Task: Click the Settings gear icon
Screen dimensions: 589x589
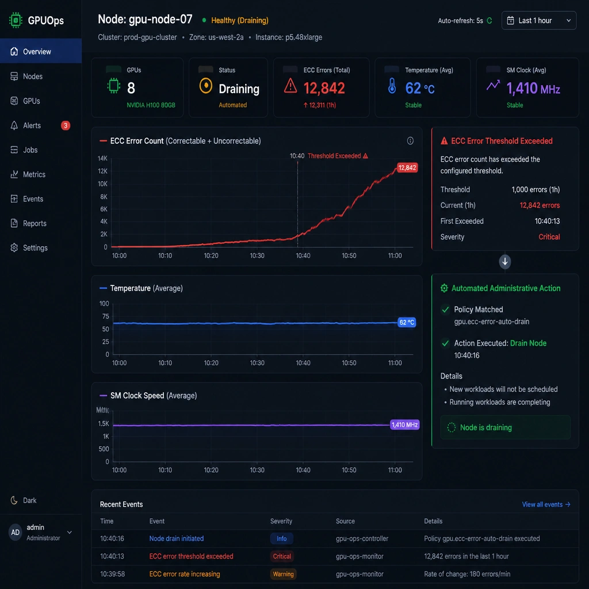Action: (14, 247)
